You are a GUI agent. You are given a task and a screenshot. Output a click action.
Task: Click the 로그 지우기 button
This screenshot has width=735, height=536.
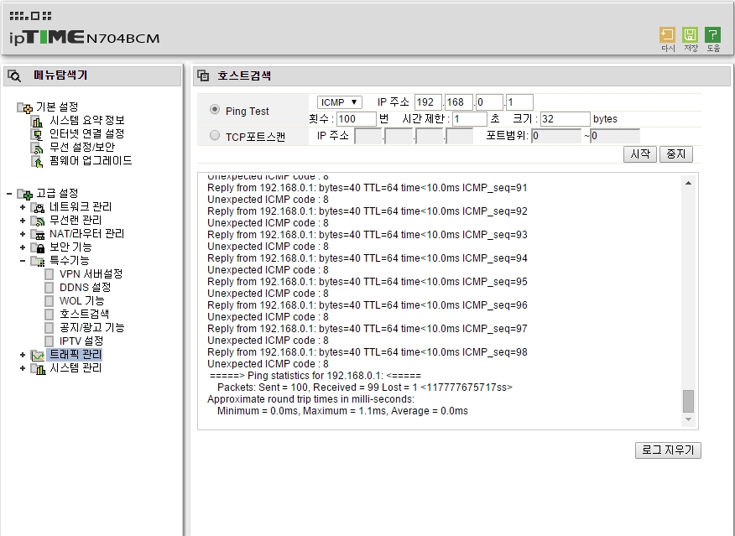pos(668,450)
